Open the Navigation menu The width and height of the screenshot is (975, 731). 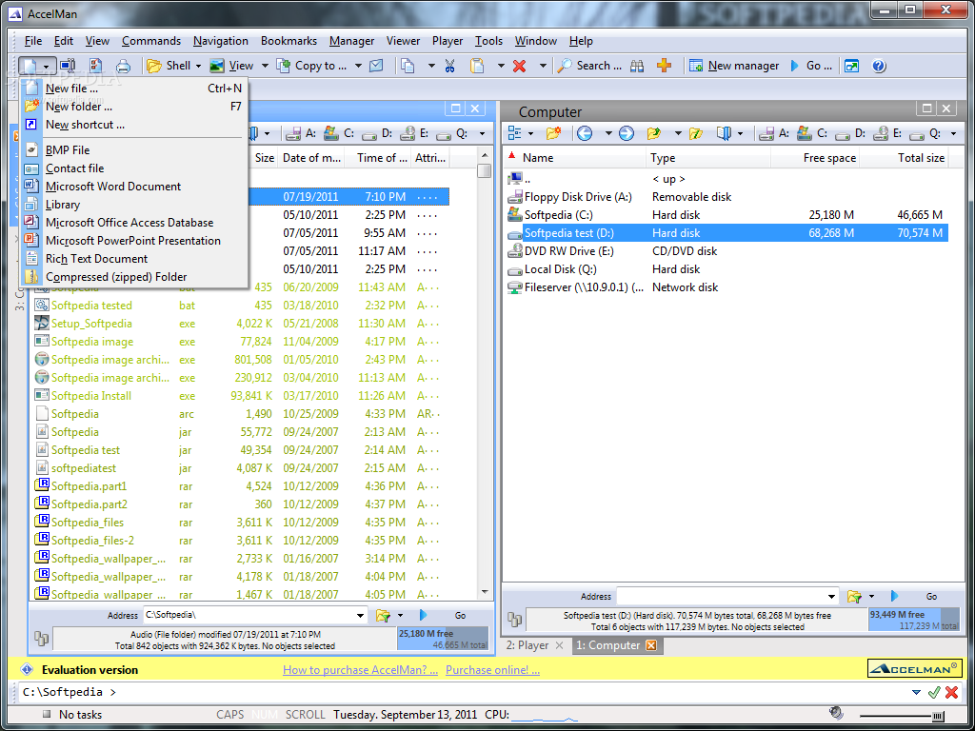pyautogui.click(x=221, y=41)
